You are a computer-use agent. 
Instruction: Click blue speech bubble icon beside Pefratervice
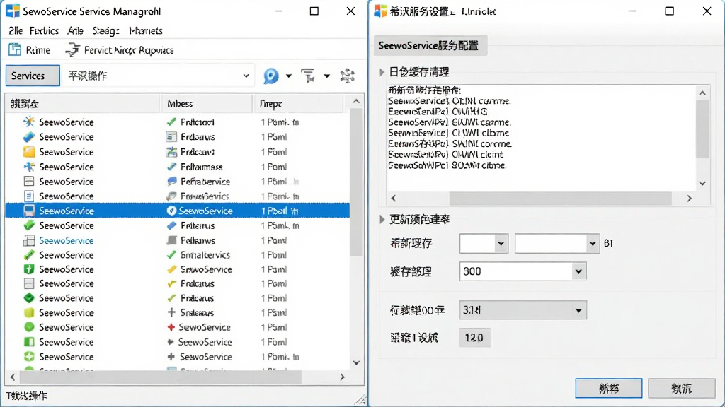click(171, 182)
